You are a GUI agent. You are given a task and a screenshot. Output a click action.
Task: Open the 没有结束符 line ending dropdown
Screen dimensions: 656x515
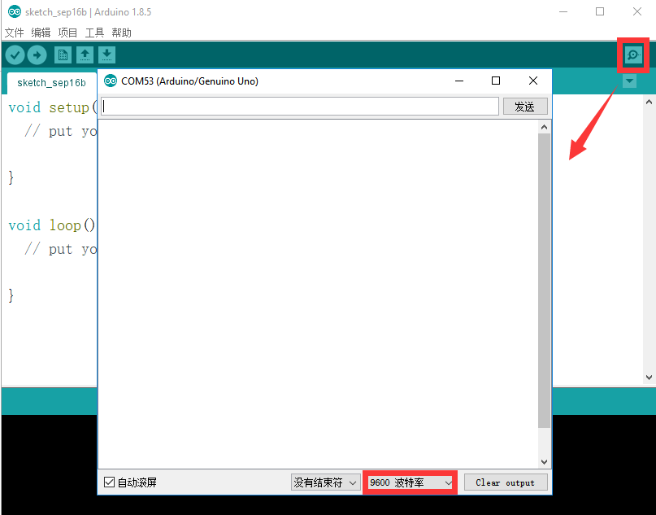(325, 482)
